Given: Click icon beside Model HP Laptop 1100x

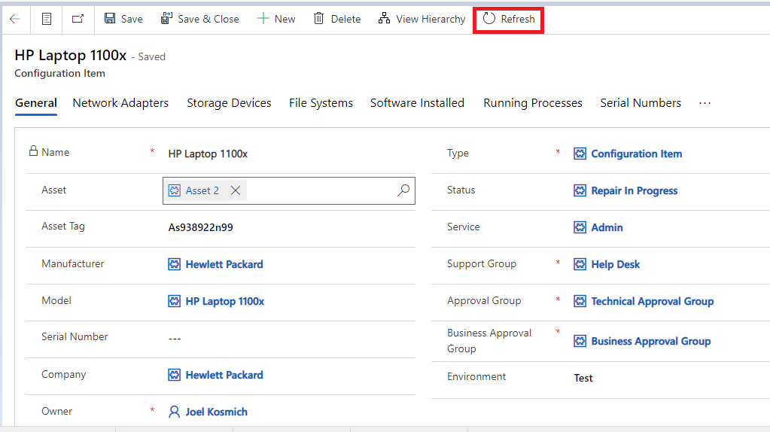Looking at the screenshot, I should (x=175, y=301).
